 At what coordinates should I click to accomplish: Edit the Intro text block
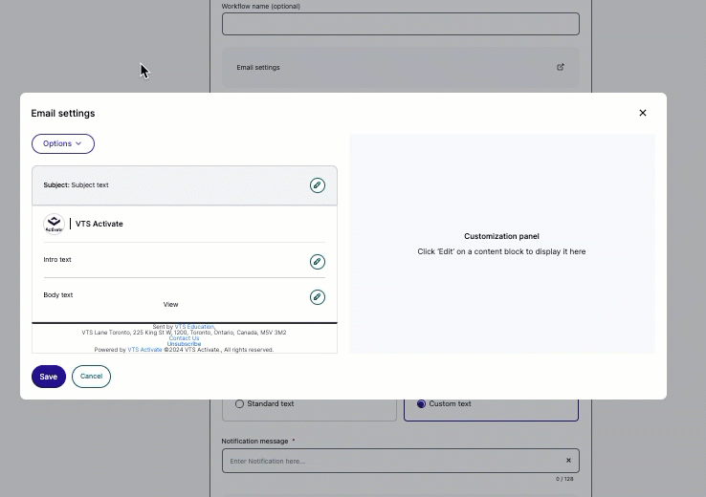318,262
